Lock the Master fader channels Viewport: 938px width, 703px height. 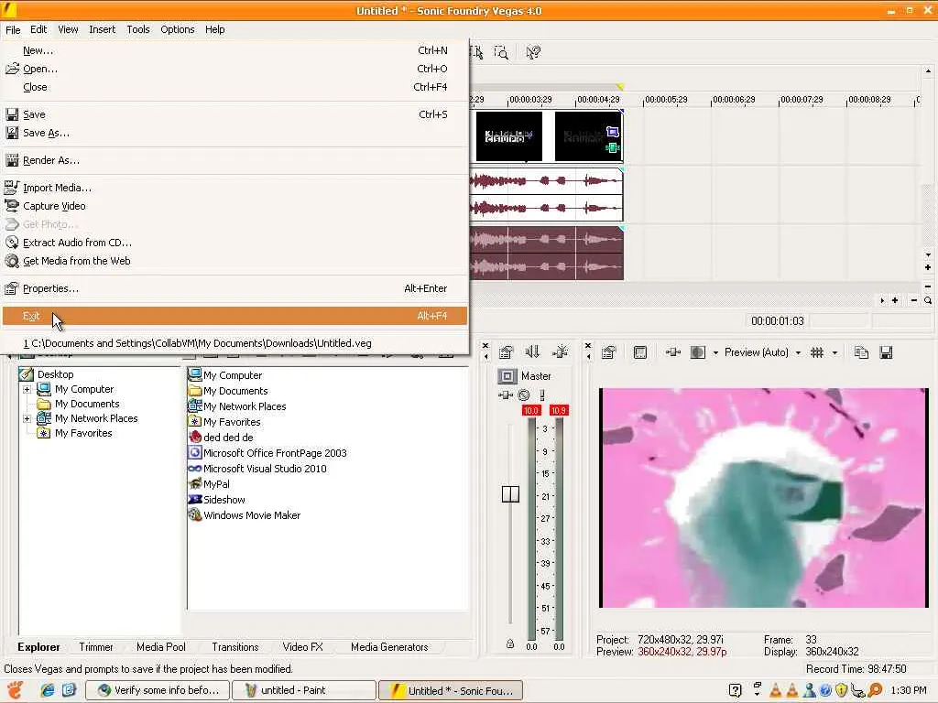point(510,644)
